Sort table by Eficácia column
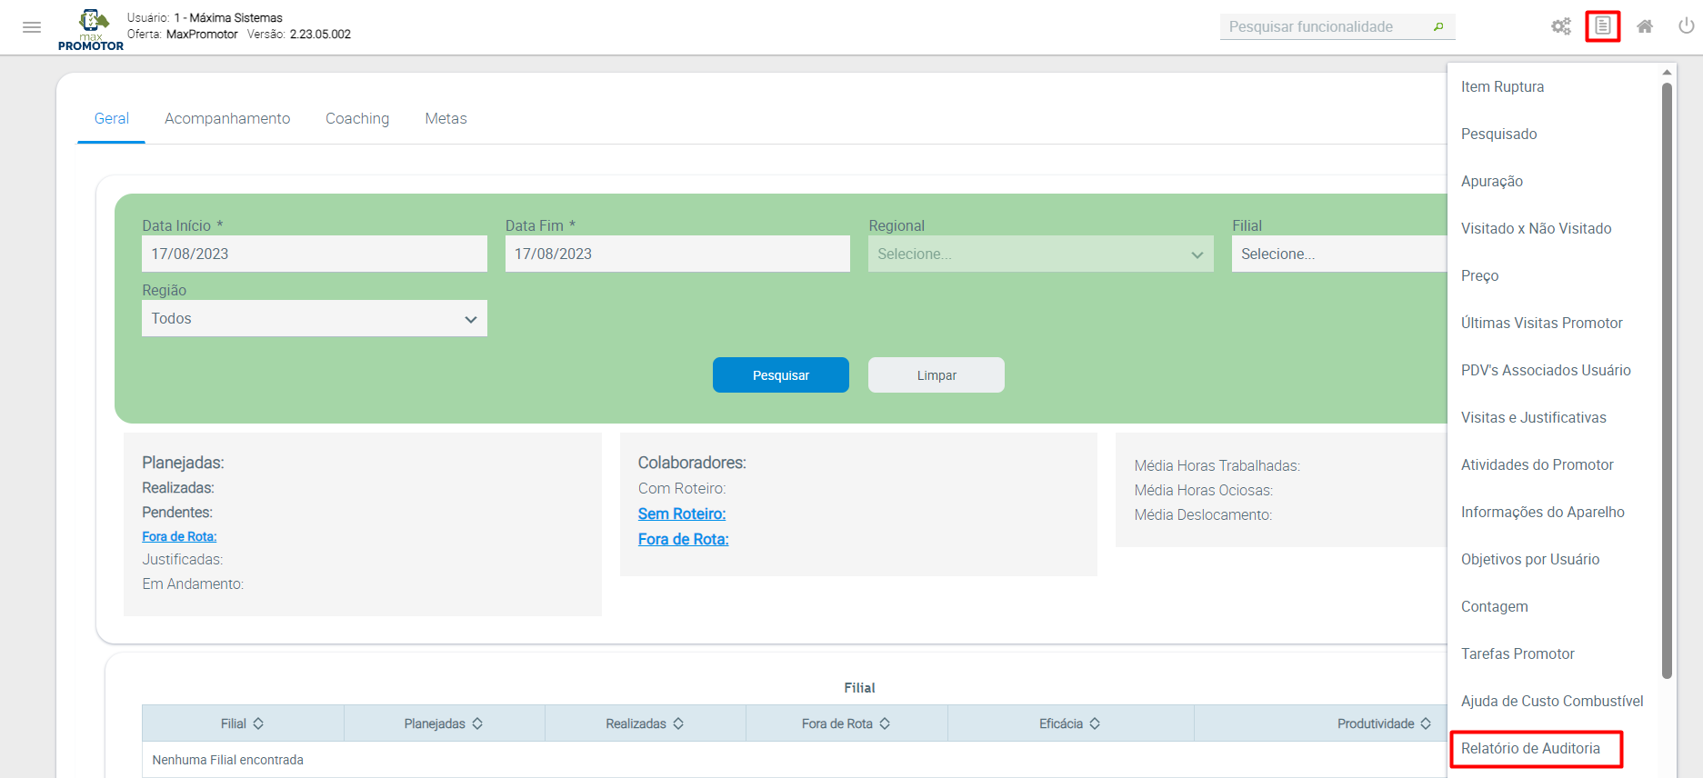Image resolution: width=1703 pixels, height=778 pixels. 1069,723
